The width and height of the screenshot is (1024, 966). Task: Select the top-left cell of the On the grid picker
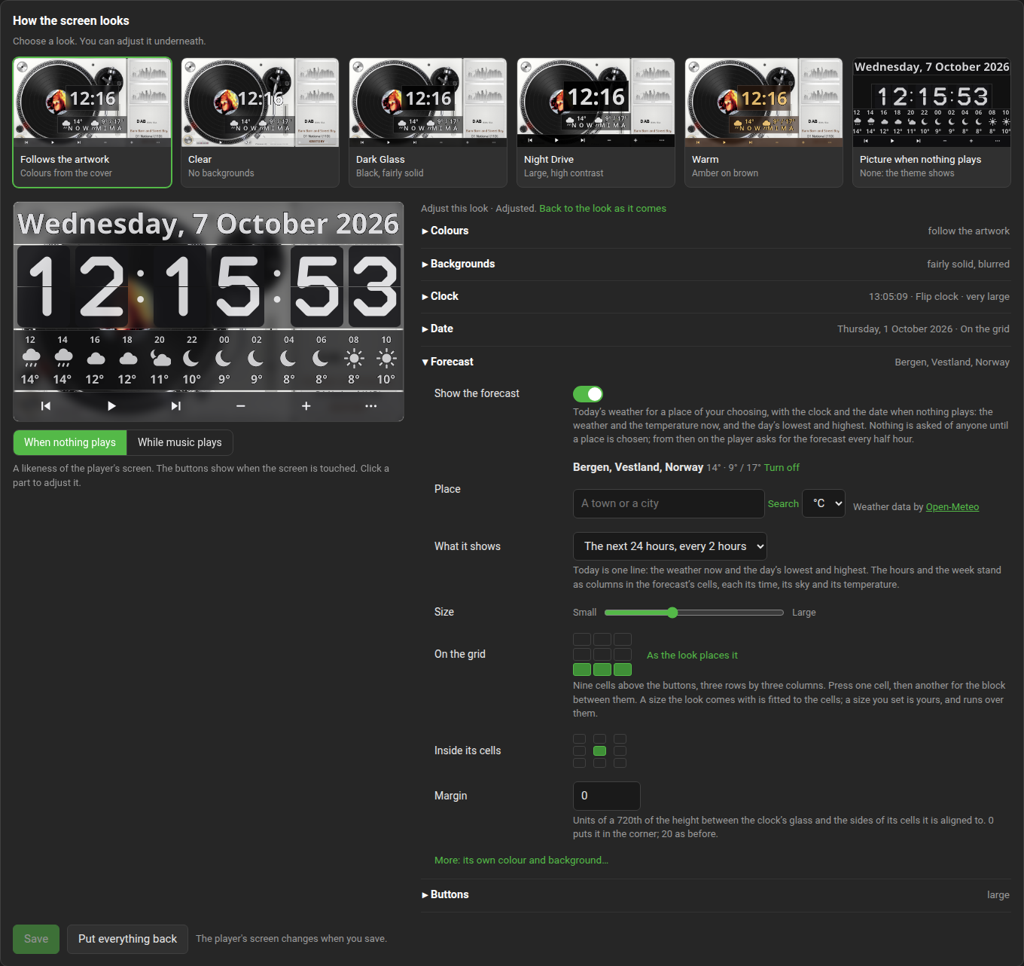coord(582,640)
